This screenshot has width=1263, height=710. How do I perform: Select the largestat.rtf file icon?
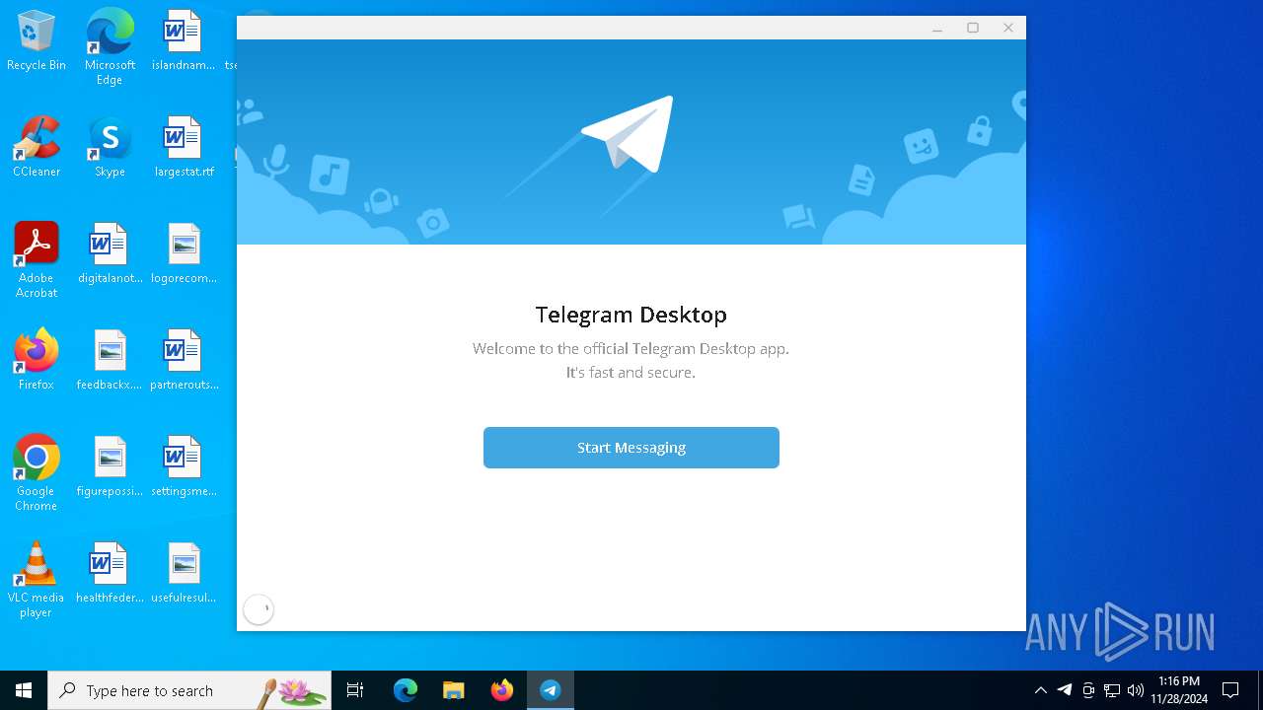pos(184,148)
